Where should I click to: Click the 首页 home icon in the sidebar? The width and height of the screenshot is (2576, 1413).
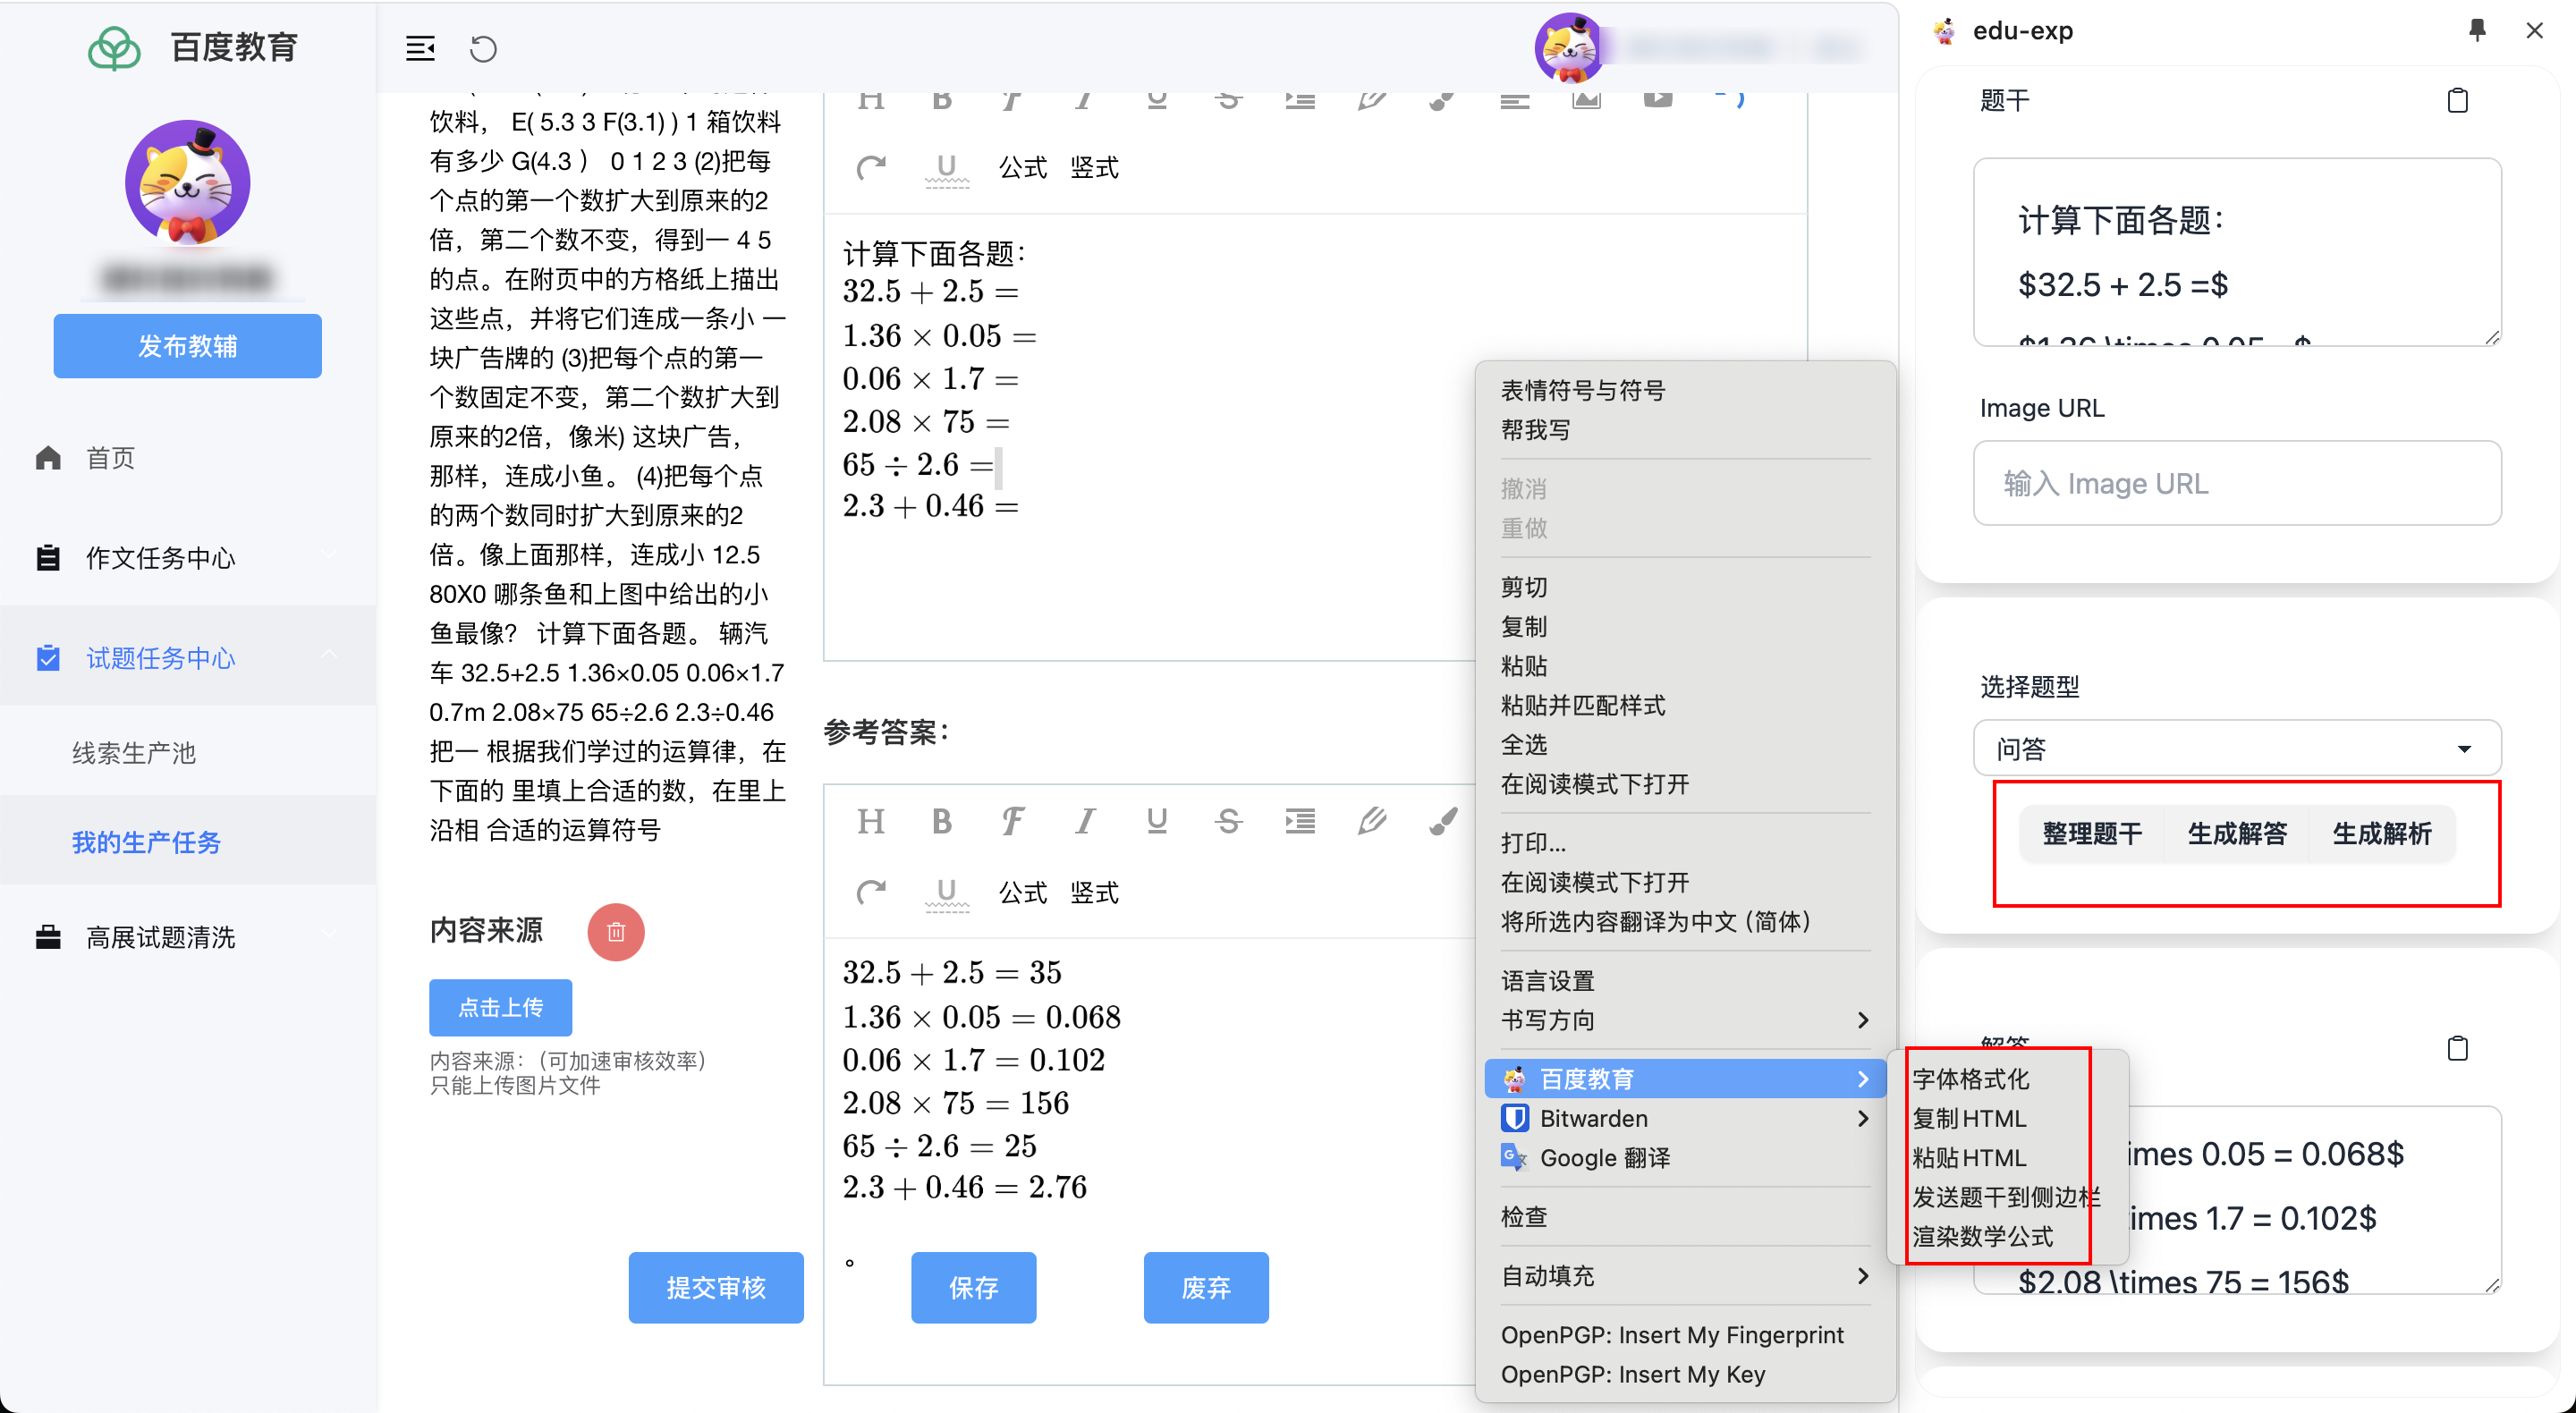[48, 457]
